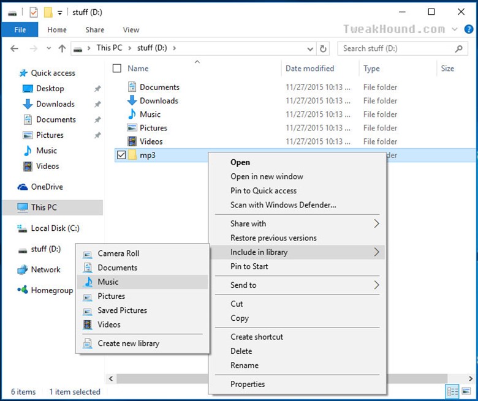Click stuff (D:) in the address breadcrumb
The height and width of the screenshot is (401, 478).
tap(152, 48)
